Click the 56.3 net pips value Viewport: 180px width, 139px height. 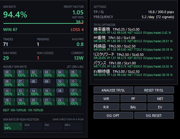coord(80,22)
